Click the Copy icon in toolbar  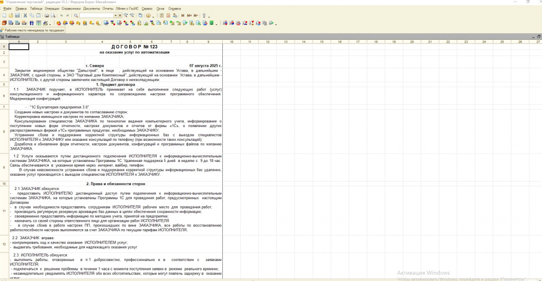(32, 15)
